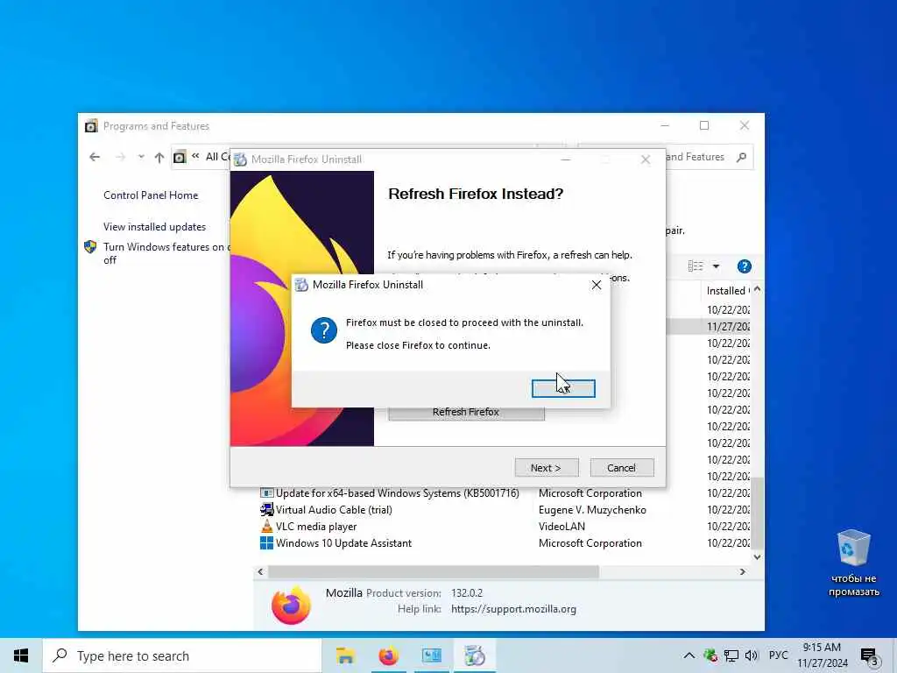Image resolution: width=897 pixels, height=673 pixels.
Task: Click Eugene V. Muzychenko publisher cell
Action: (592, 510)
